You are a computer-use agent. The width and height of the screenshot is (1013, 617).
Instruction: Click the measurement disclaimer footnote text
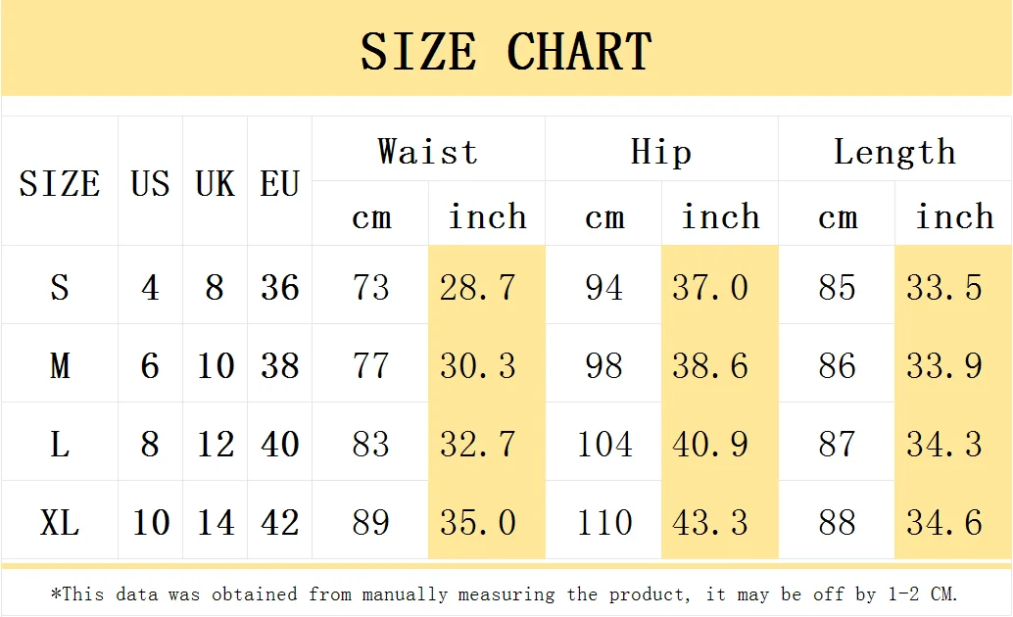[505, 593]
